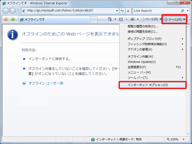Open the ツール(O) menu button
The height and width of the screenshot is (144, 192).
point(174,20)
